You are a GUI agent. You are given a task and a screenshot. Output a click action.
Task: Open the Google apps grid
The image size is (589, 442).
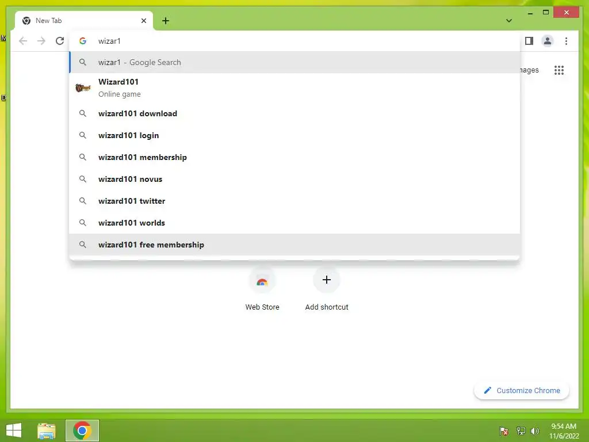tap(559, 70)
